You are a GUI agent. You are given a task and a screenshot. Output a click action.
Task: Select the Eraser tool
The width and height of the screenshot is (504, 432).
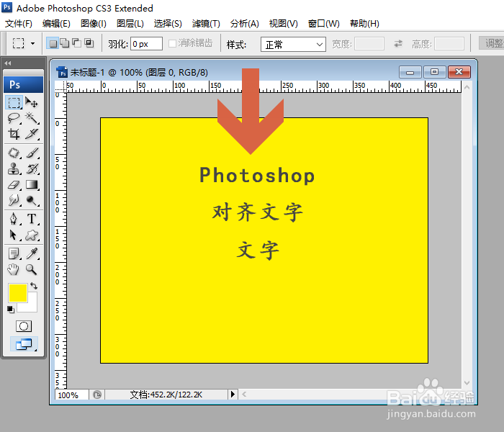(14, 184)
